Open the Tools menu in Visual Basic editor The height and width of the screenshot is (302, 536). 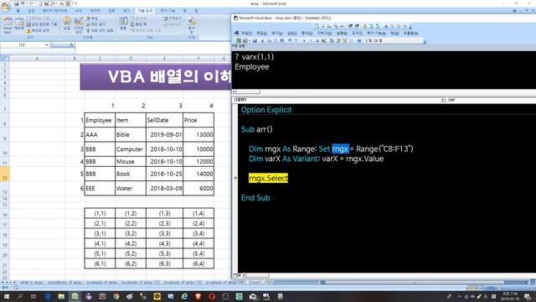(x=358, y=34)
